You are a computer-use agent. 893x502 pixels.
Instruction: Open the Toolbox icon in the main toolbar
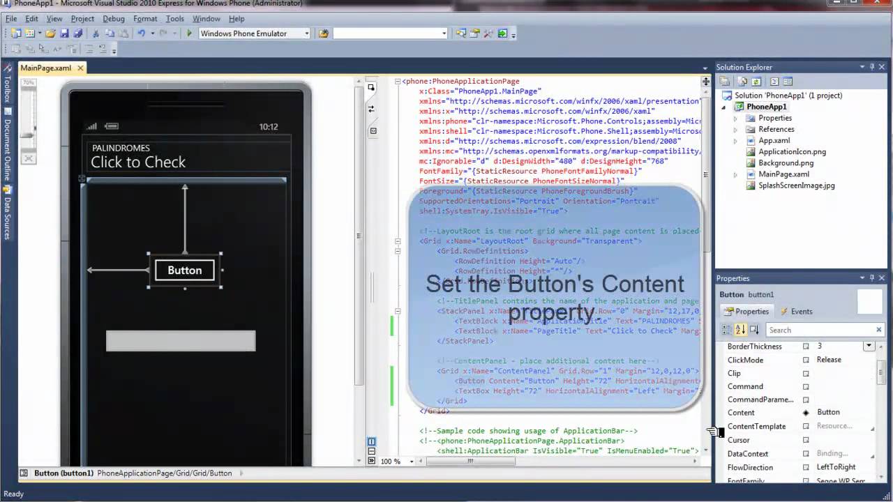488,33
